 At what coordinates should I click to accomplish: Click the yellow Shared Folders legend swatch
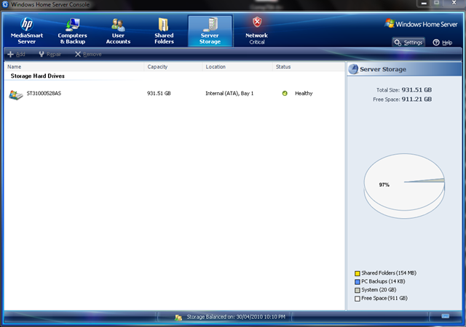click(358, 273)
